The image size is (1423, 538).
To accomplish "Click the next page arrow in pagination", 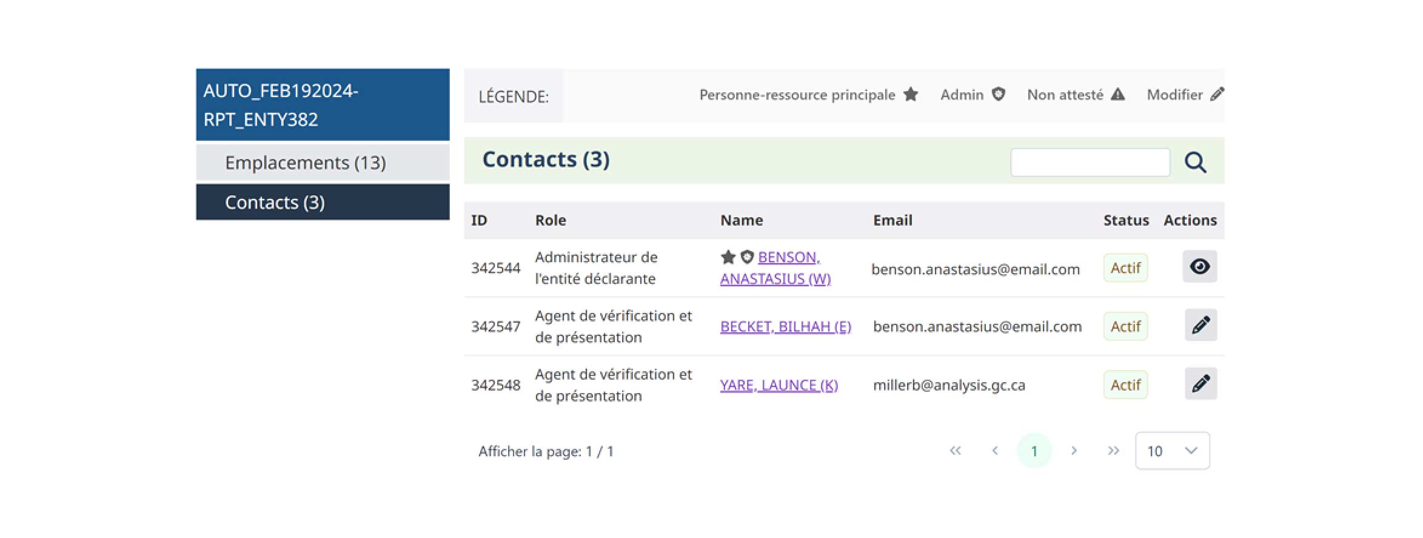I will click(x=1074, y=451).
